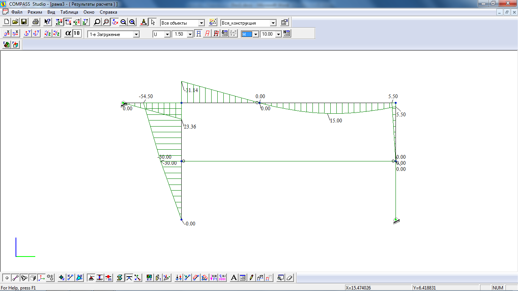Click the E,v material properties icon
Image resolution: width=518 pixels, height=291 pixels.
coord(149,278)
